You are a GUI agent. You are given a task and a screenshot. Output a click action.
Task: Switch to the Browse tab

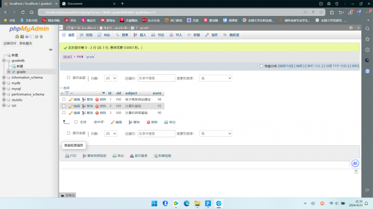[x=68, y=35]
